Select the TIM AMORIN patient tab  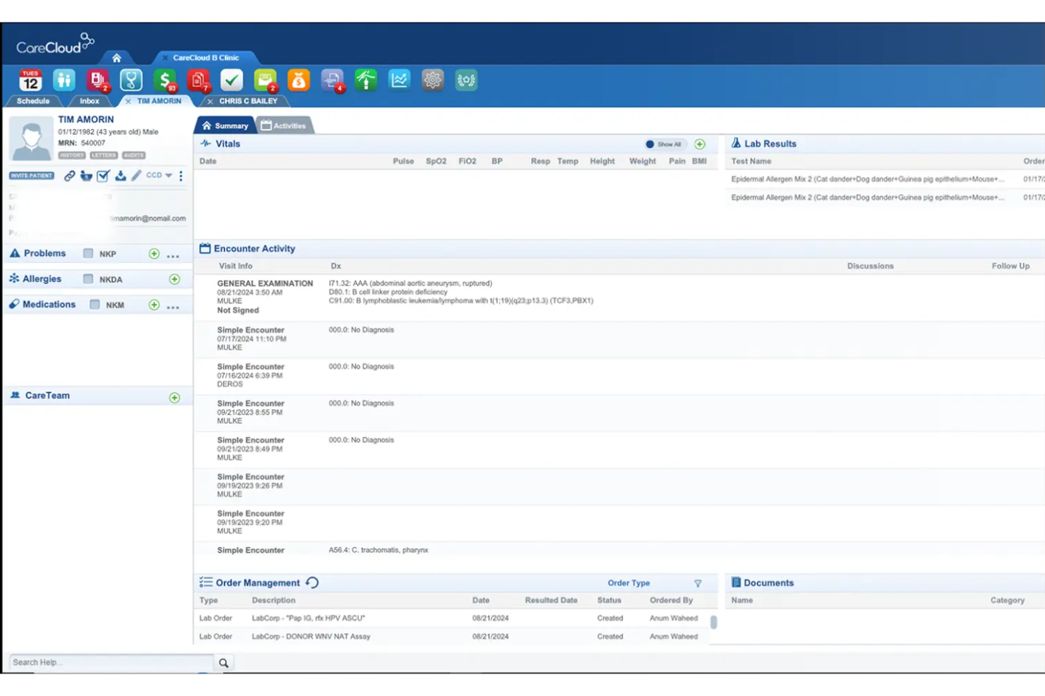click(x=159, y=101)
